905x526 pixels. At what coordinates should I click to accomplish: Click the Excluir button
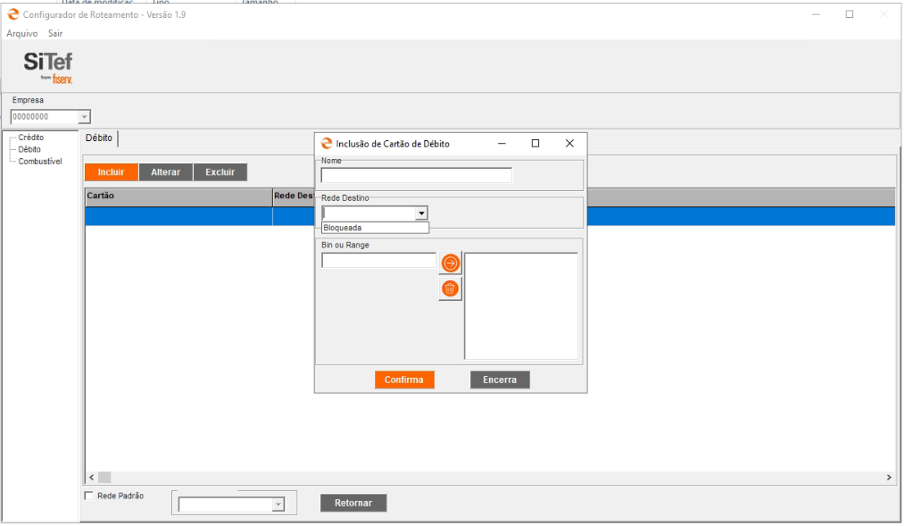pyautogui.click(x=220, y=172)
